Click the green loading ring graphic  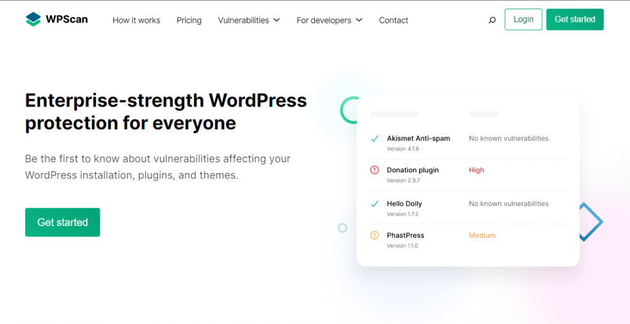[349, 110]
